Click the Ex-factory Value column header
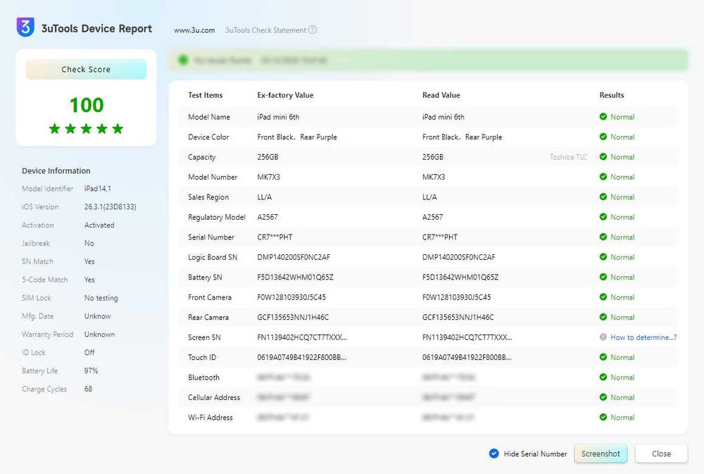Screen dimensions: 704x474 coord(285,95)
